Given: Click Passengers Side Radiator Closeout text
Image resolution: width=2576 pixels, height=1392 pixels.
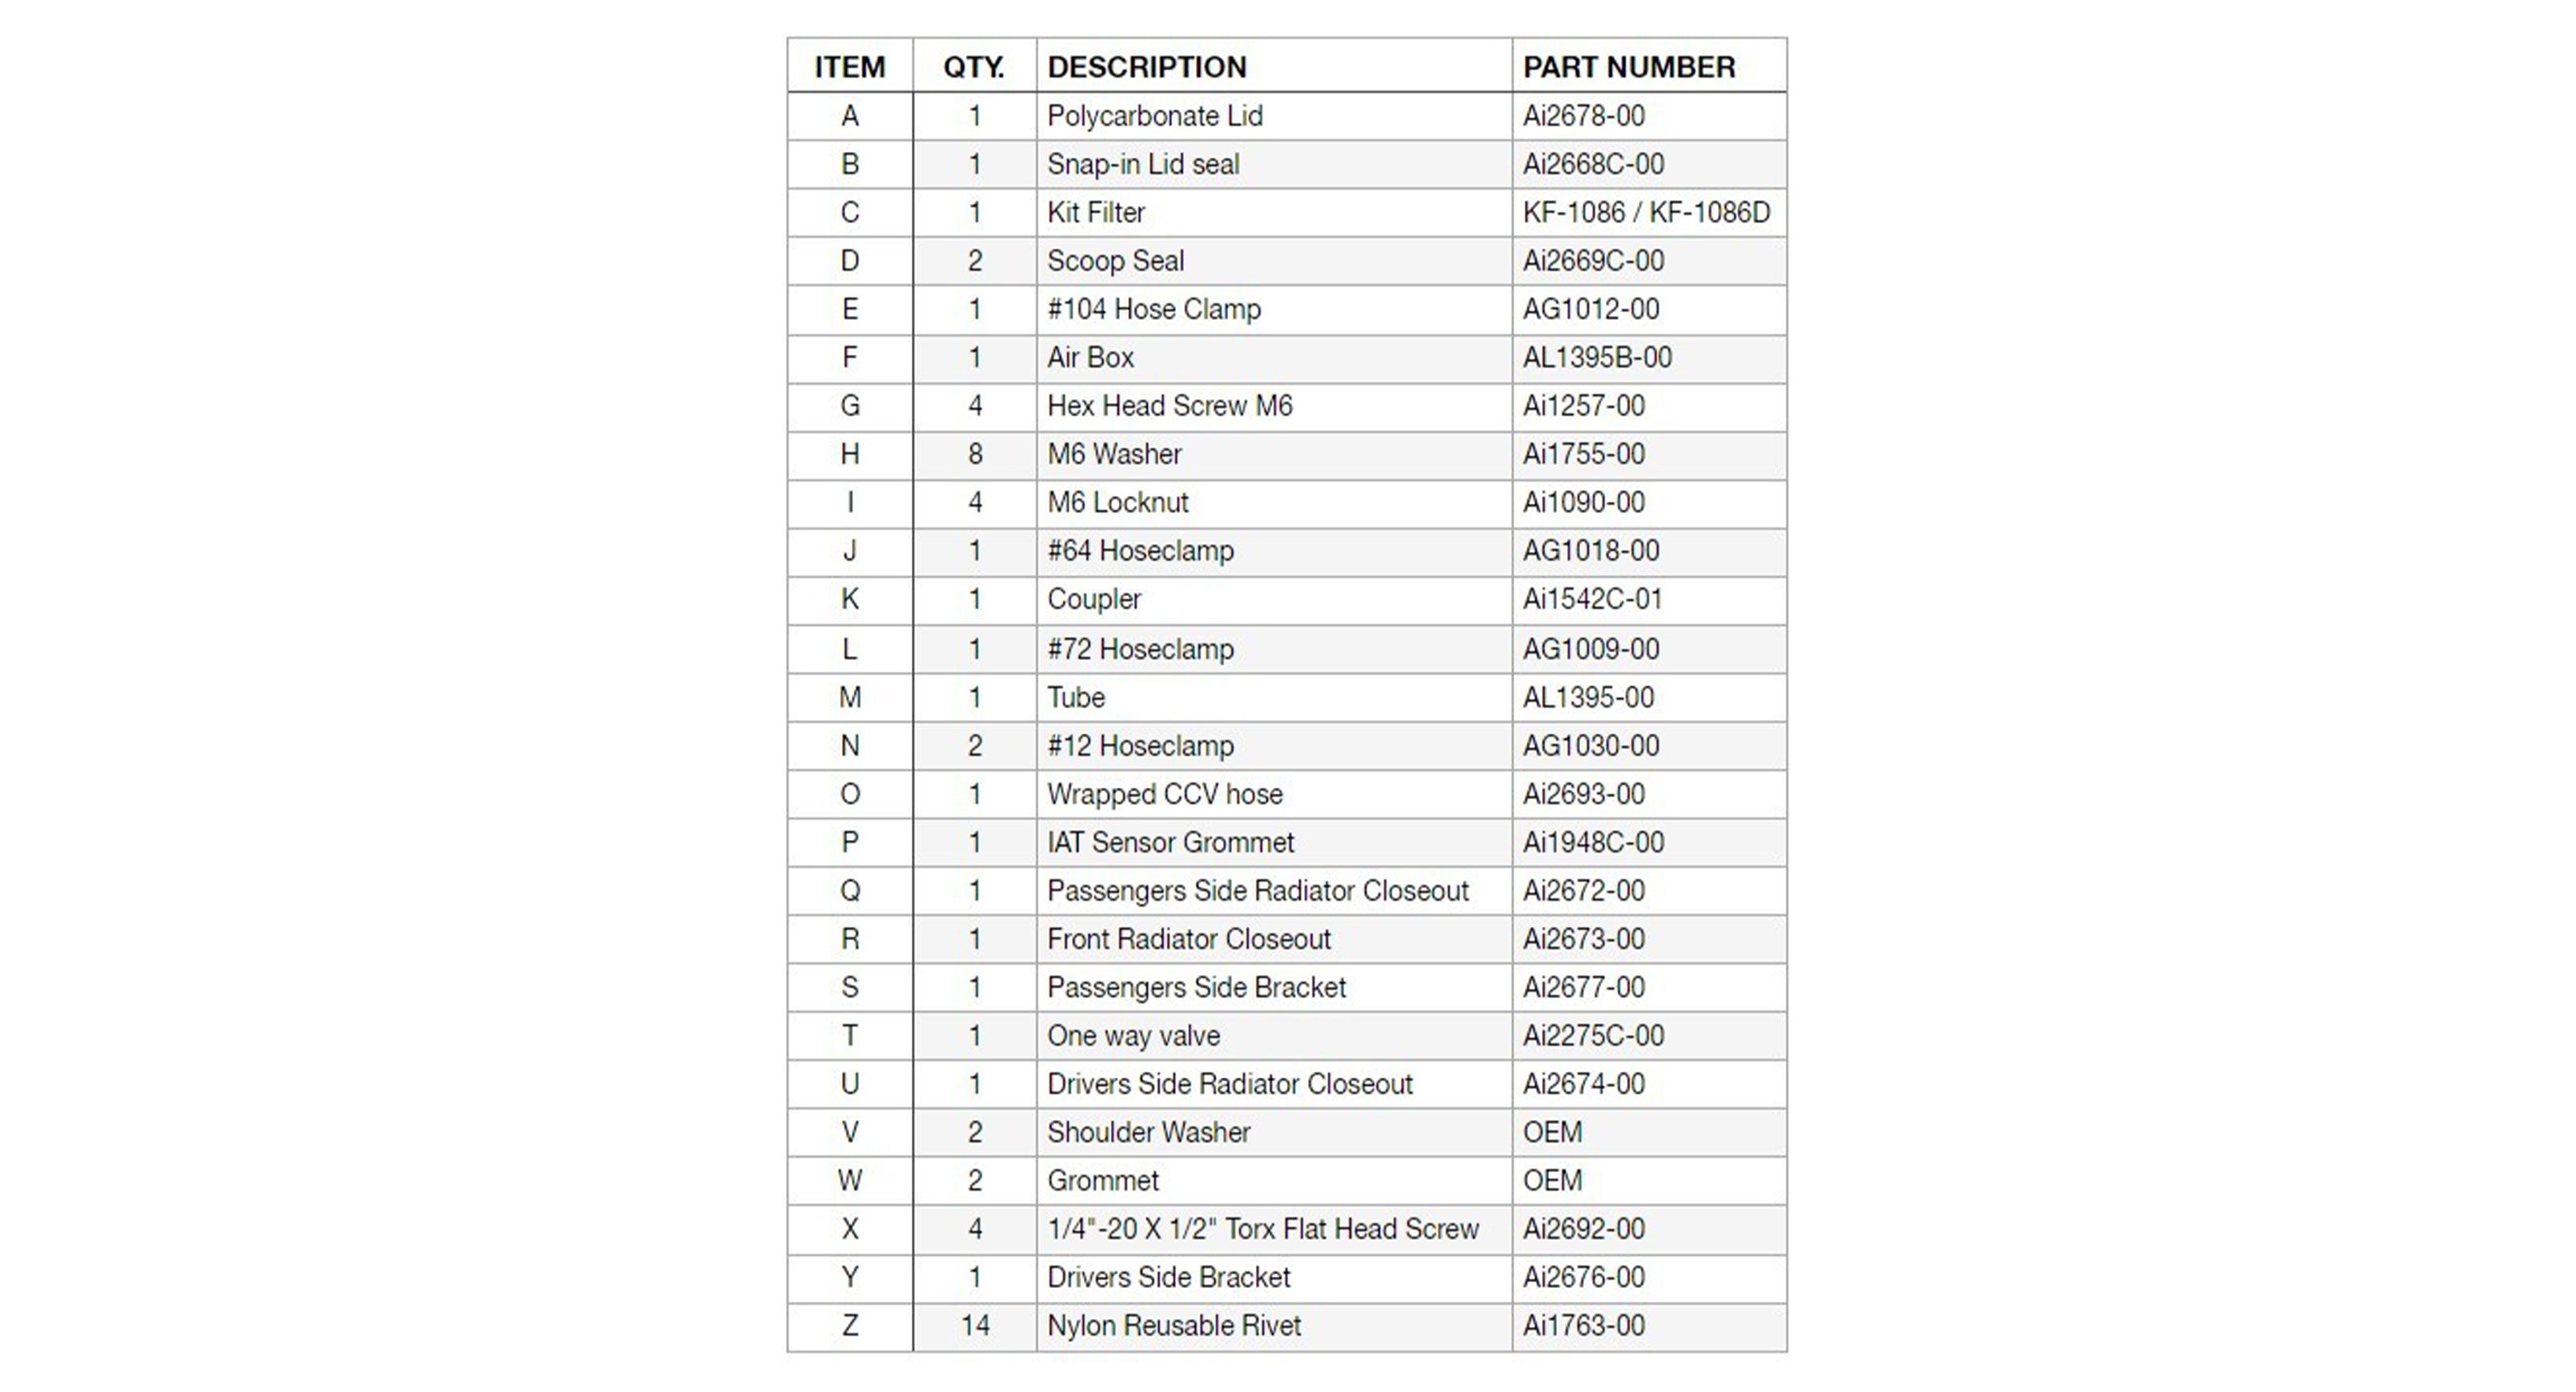Looking at the screenshot, I should pos(1258,891).
